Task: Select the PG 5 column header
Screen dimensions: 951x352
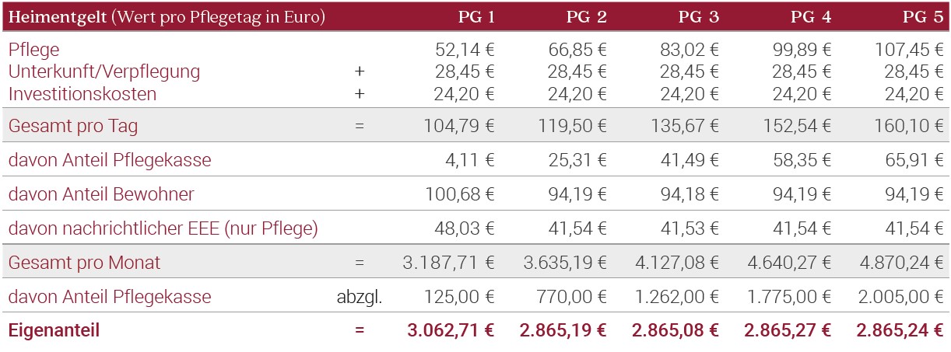Action: tap(925, 17)
